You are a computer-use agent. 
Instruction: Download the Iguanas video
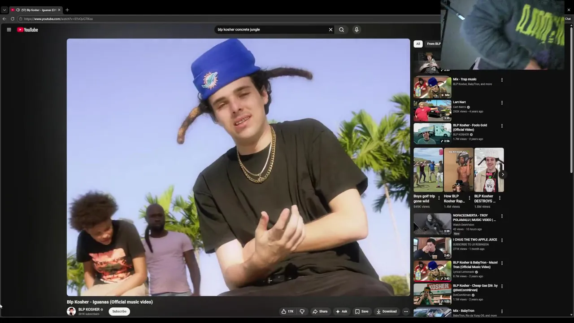pos(387,311)
